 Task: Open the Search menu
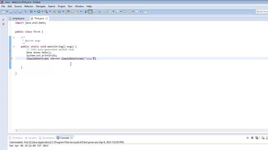(52, 6)
